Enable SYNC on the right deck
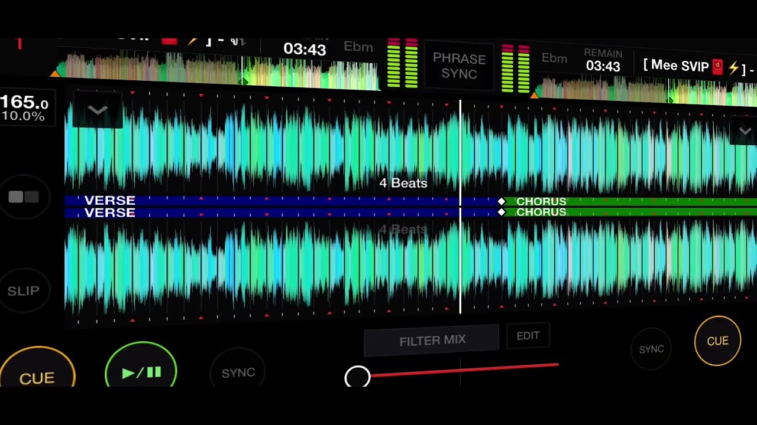This screenshot has height=425, width=757. (651, 349)
